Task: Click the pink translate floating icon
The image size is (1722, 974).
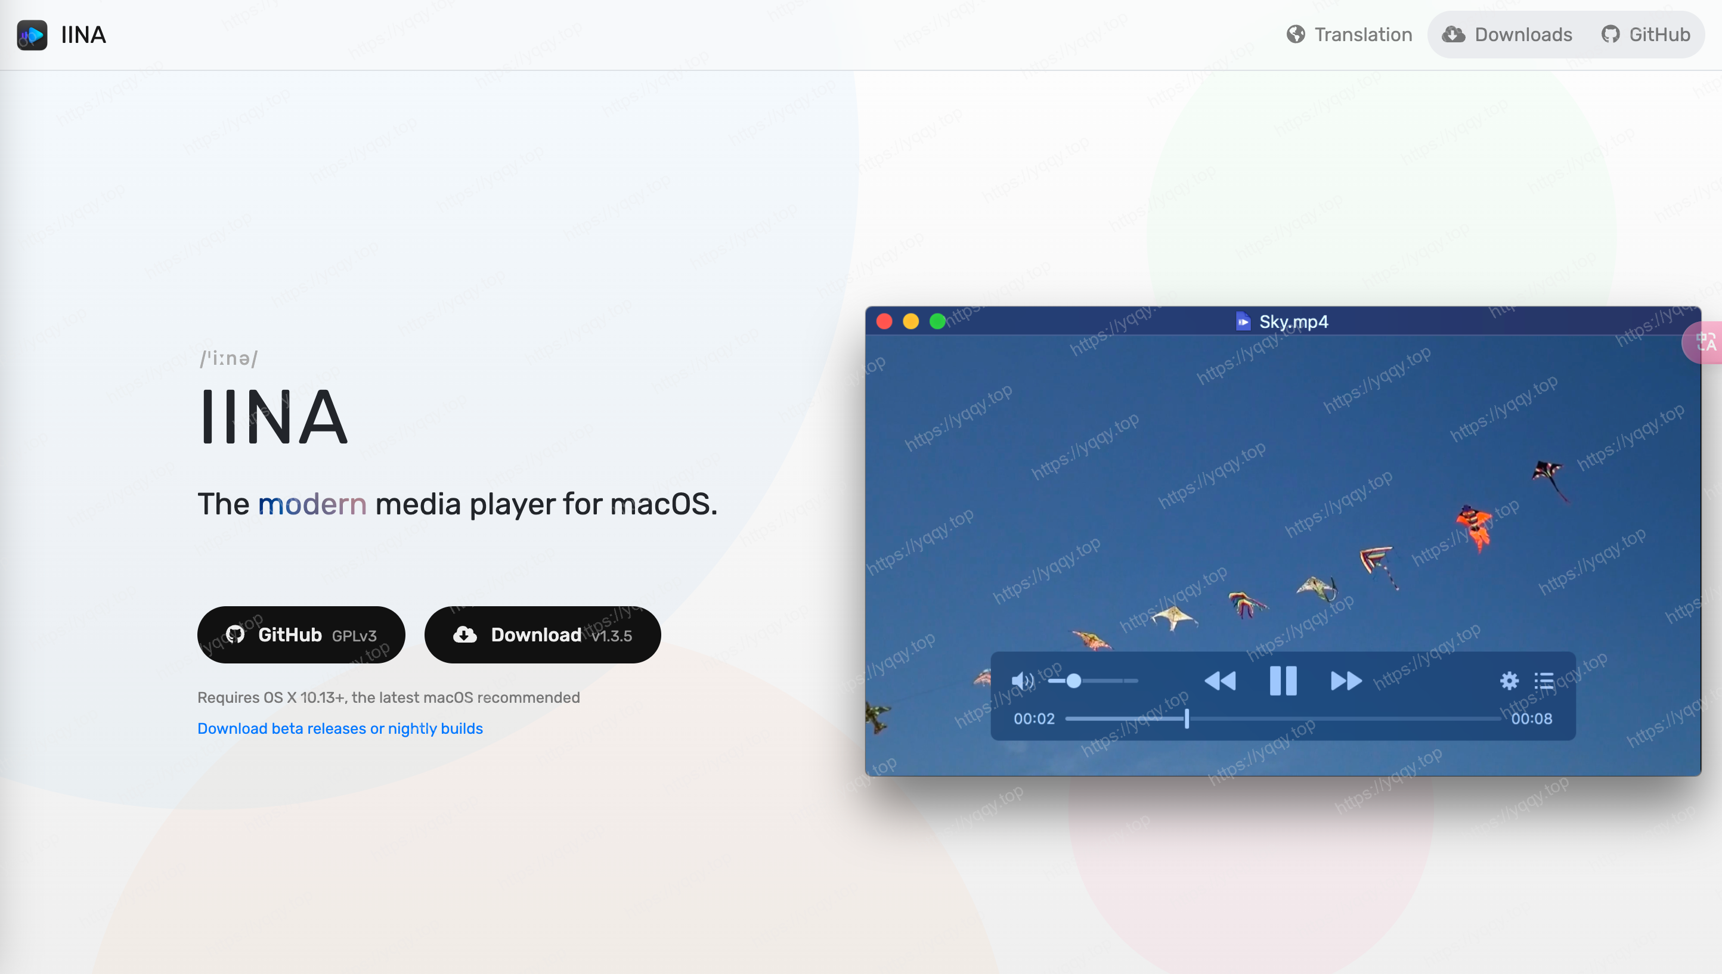Action: [1705, 343]
